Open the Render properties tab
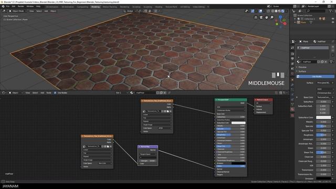Viewport: 336px width, 189px height. click(x=292, y=54)
